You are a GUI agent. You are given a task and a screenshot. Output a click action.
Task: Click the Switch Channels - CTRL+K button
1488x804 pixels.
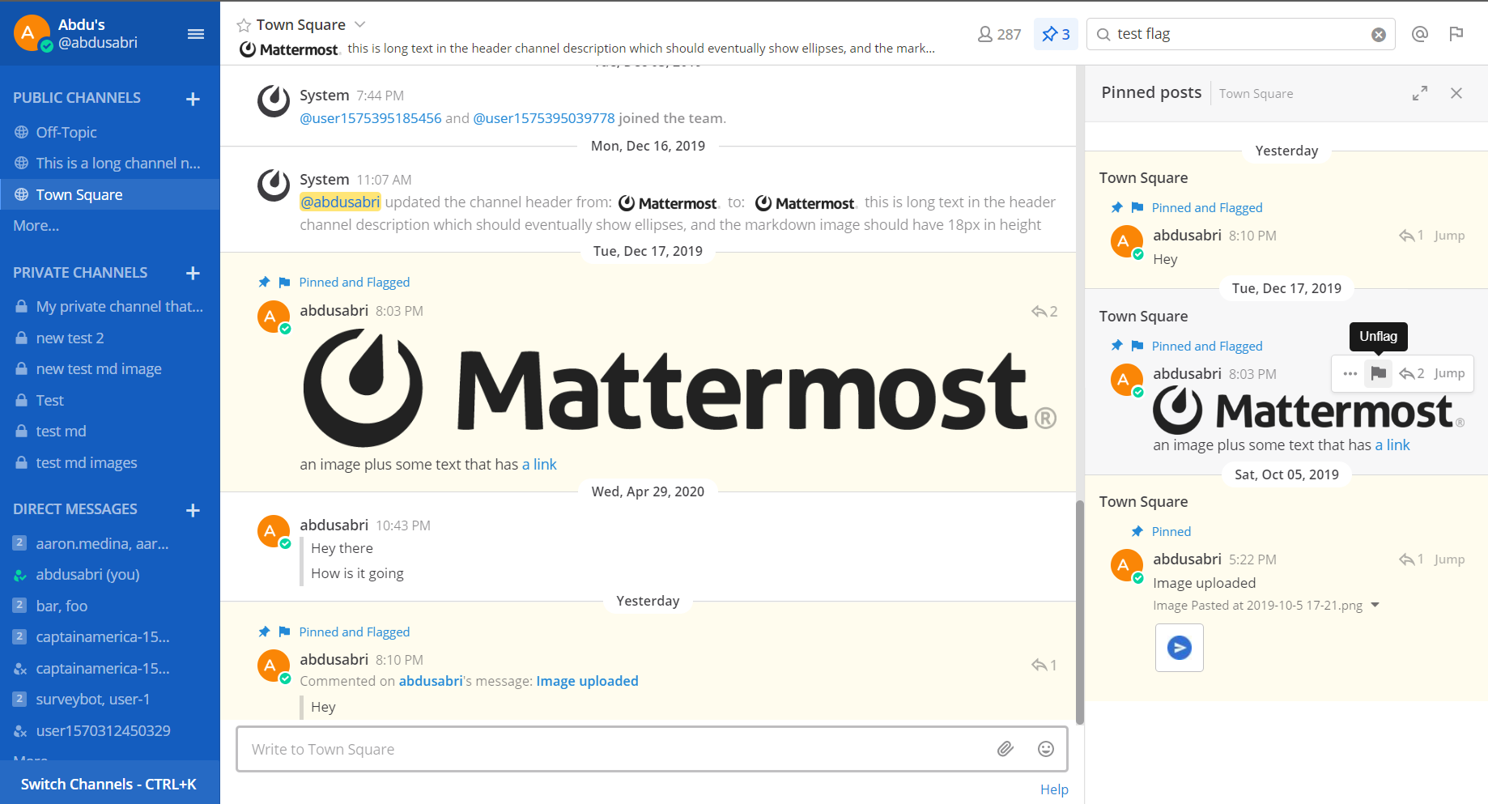pyautogui.click(x=110, y=784)
